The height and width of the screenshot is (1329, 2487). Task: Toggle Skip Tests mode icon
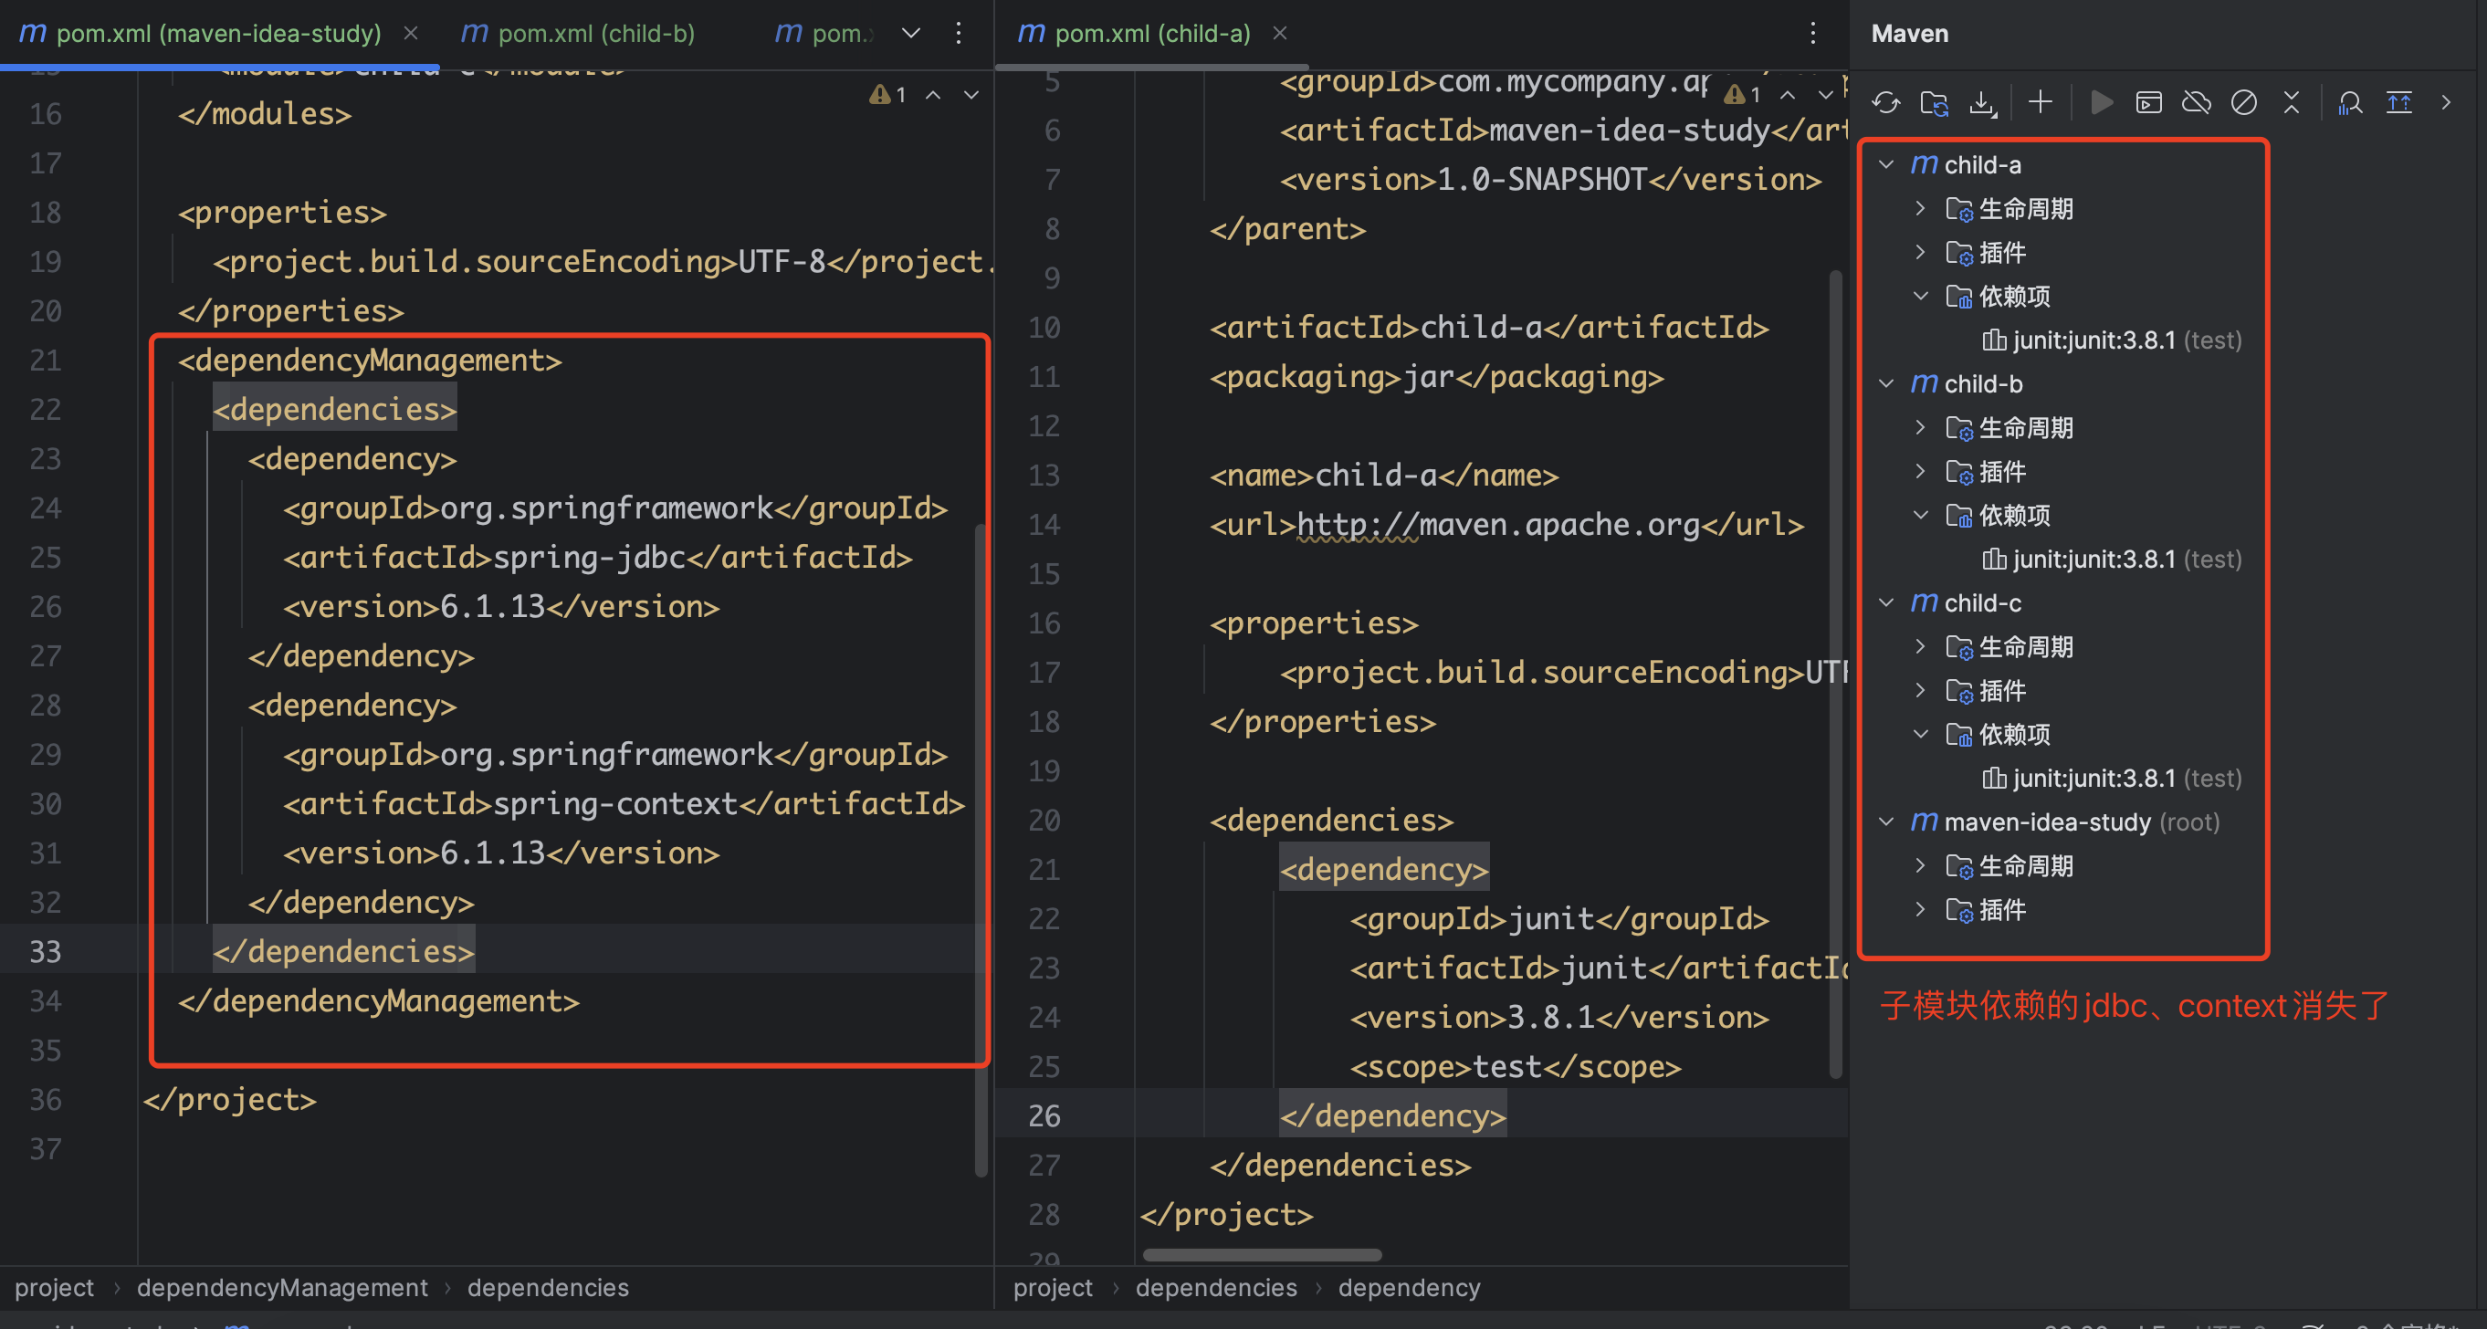pos(2244,102)
